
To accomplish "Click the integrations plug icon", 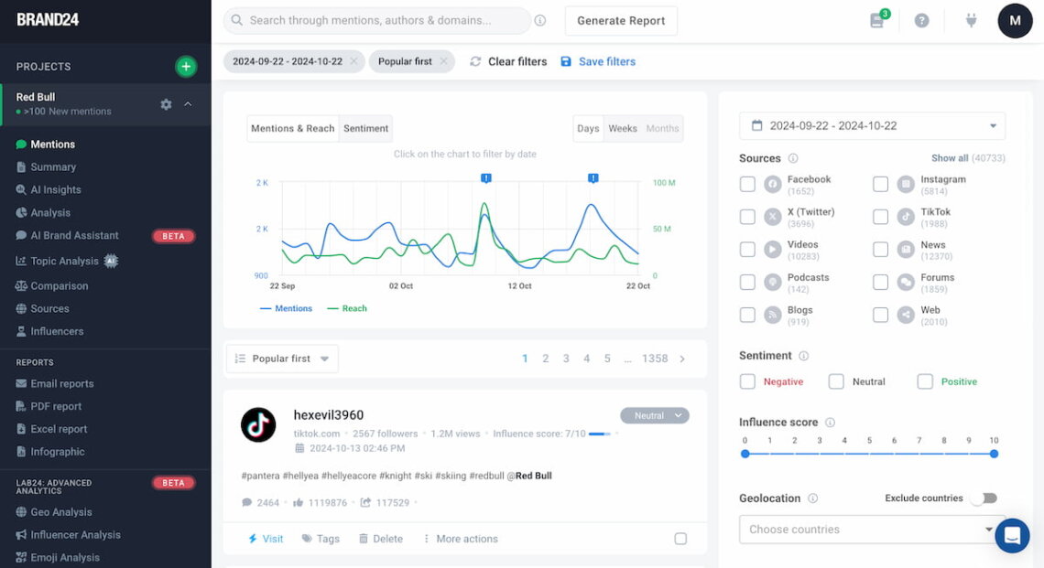I will tap(972, 21).
